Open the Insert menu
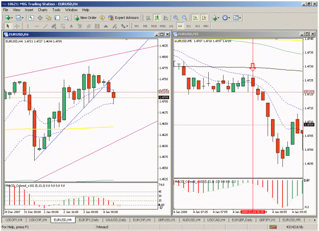This screenshot has height=231, width=319. coord(29,10)
